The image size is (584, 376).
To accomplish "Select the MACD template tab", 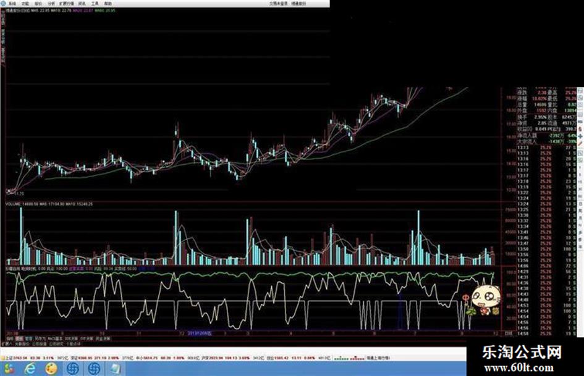I will (x=55, y=339).
